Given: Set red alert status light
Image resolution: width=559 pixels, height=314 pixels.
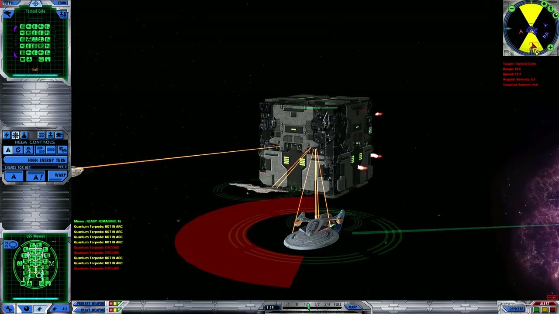Looking at the screenshot, I should pyautogui.click(x=553, y=309).
